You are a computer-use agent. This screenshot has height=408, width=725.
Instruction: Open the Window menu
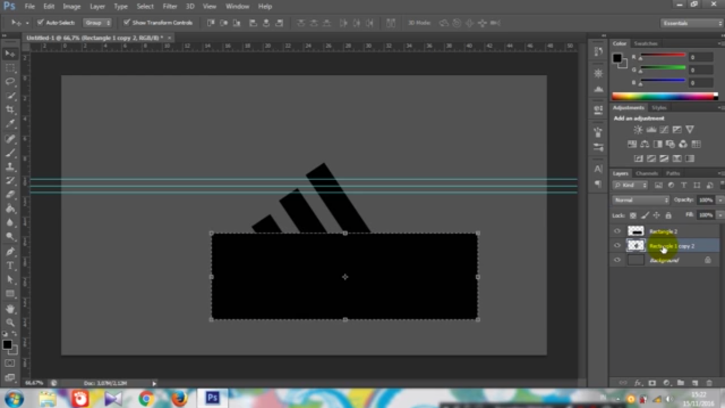tap(237, 6)
